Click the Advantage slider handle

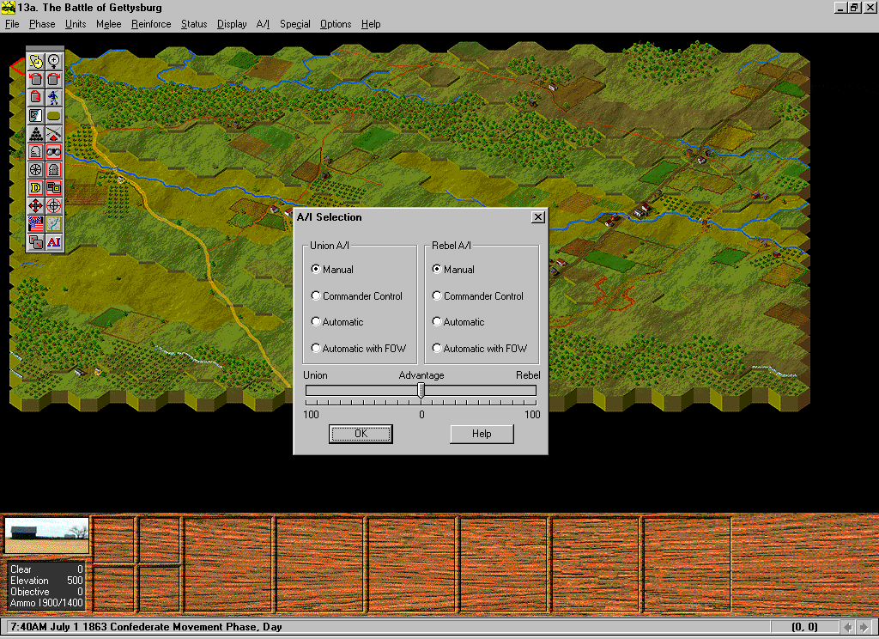click(x=421, y=391)
